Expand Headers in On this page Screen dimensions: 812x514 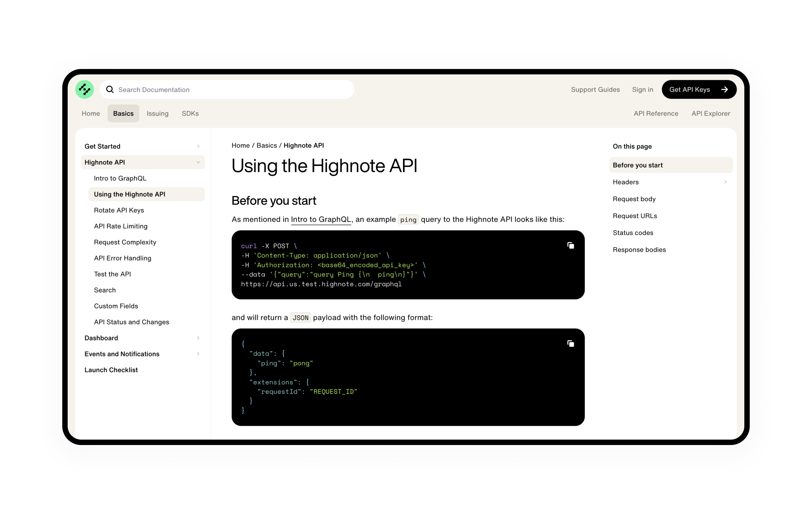pos(725,182)
